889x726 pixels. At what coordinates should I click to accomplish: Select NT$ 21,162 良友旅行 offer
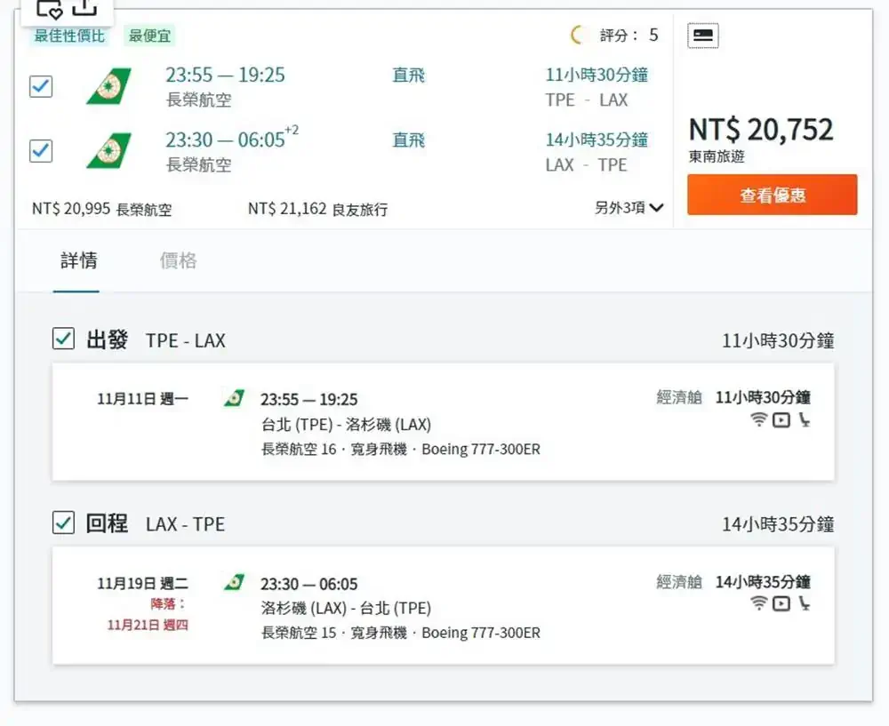(318, 209)
